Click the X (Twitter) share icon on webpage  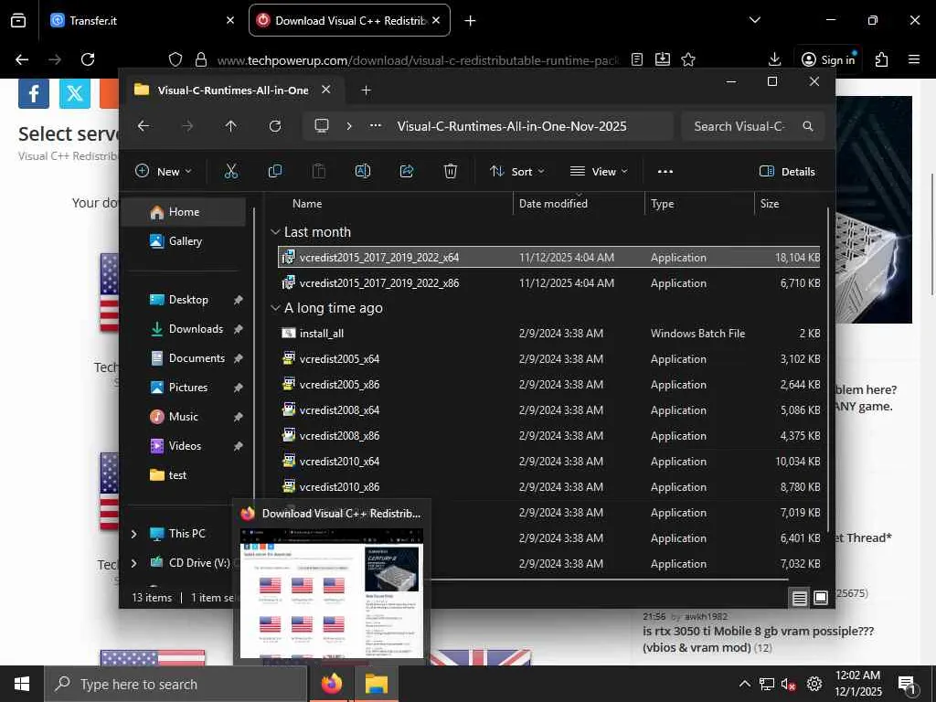[75, 93]
